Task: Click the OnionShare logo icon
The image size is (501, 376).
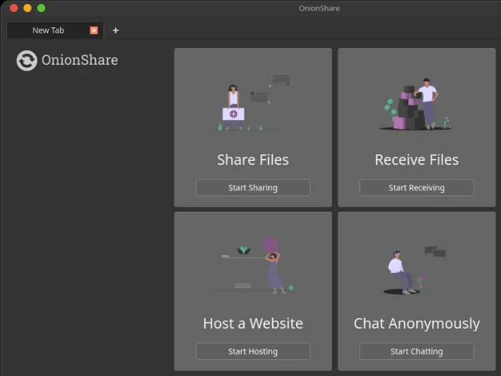Action: coord(27,60)
